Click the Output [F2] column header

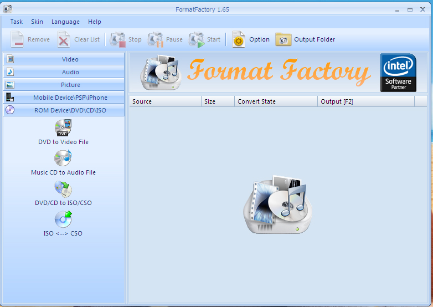pyautogui.click(x=366, y=101)
